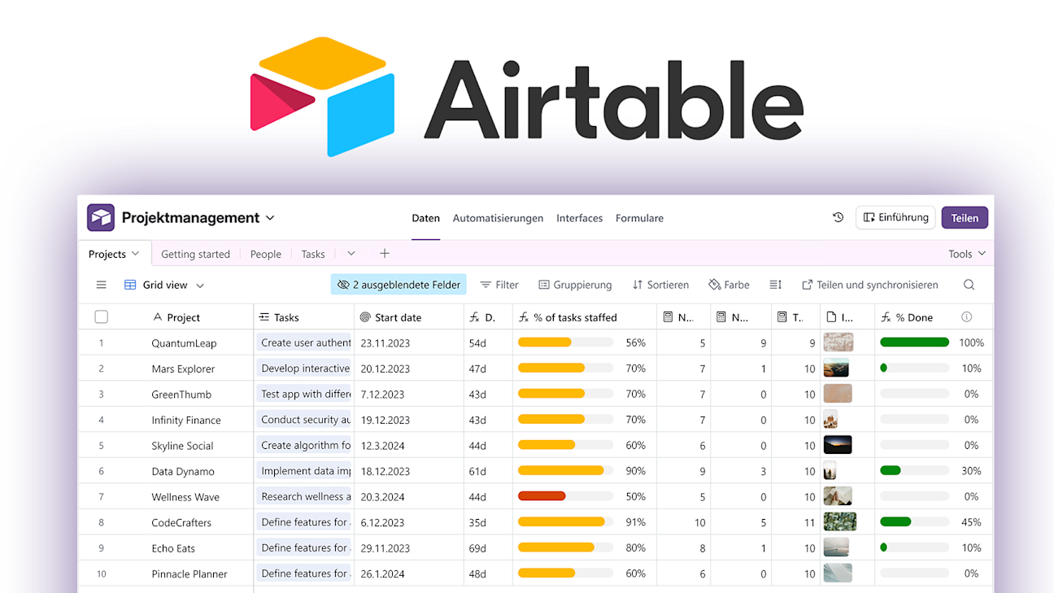Click the % of tasks staffed header
This screenshot has height=593, width=1054.
(584, 317)
